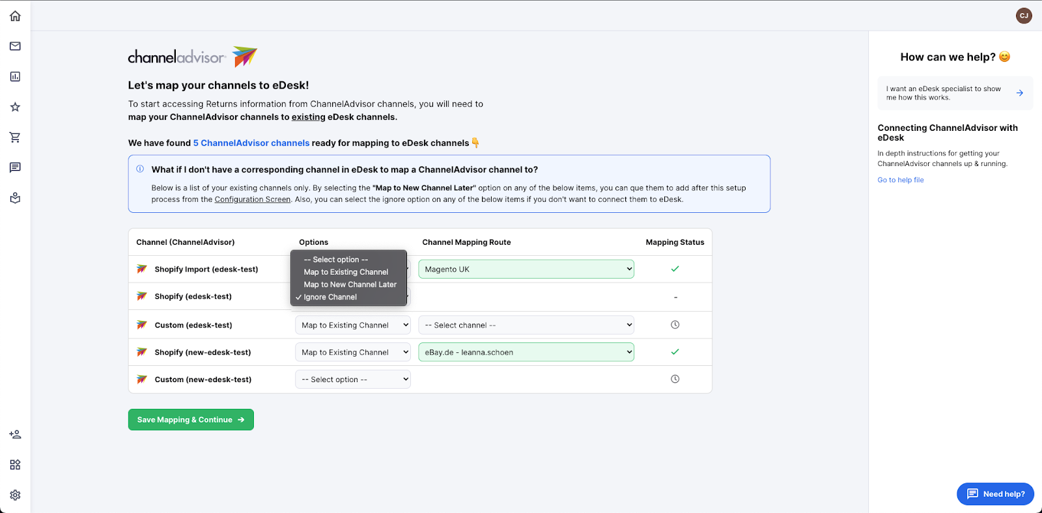Click ChannelAdvisor icon next to Shopify Import (edesk-test)

click(141, 269)
